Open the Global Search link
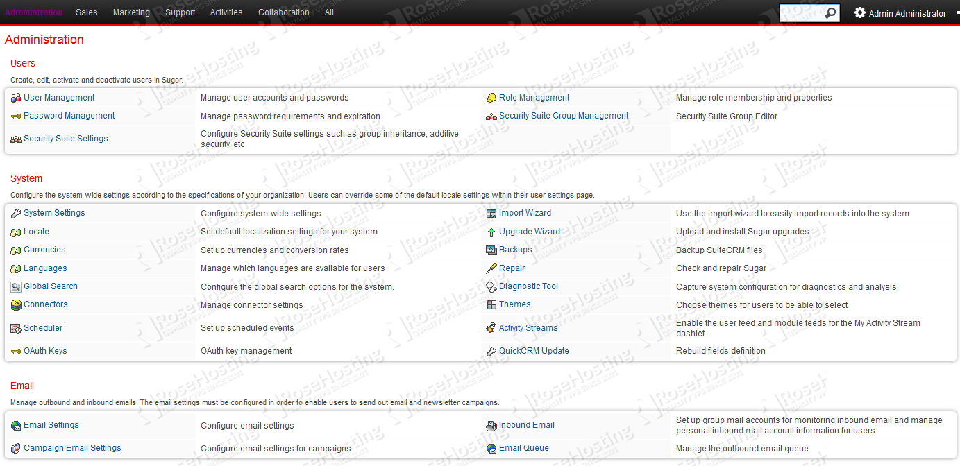 click(51, 286)
